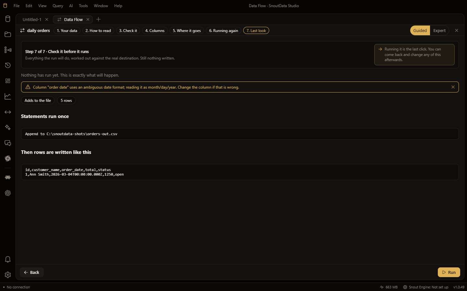Image resolution: width=467 pixels, height=291 pixels.
Task: Open the Tools menu
Action: coord(83,6)
